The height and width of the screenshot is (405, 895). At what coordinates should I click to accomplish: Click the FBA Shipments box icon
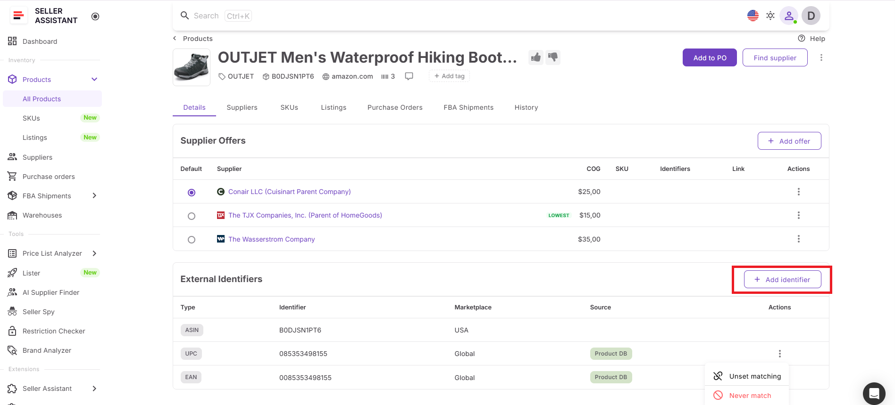click(12, 195)
